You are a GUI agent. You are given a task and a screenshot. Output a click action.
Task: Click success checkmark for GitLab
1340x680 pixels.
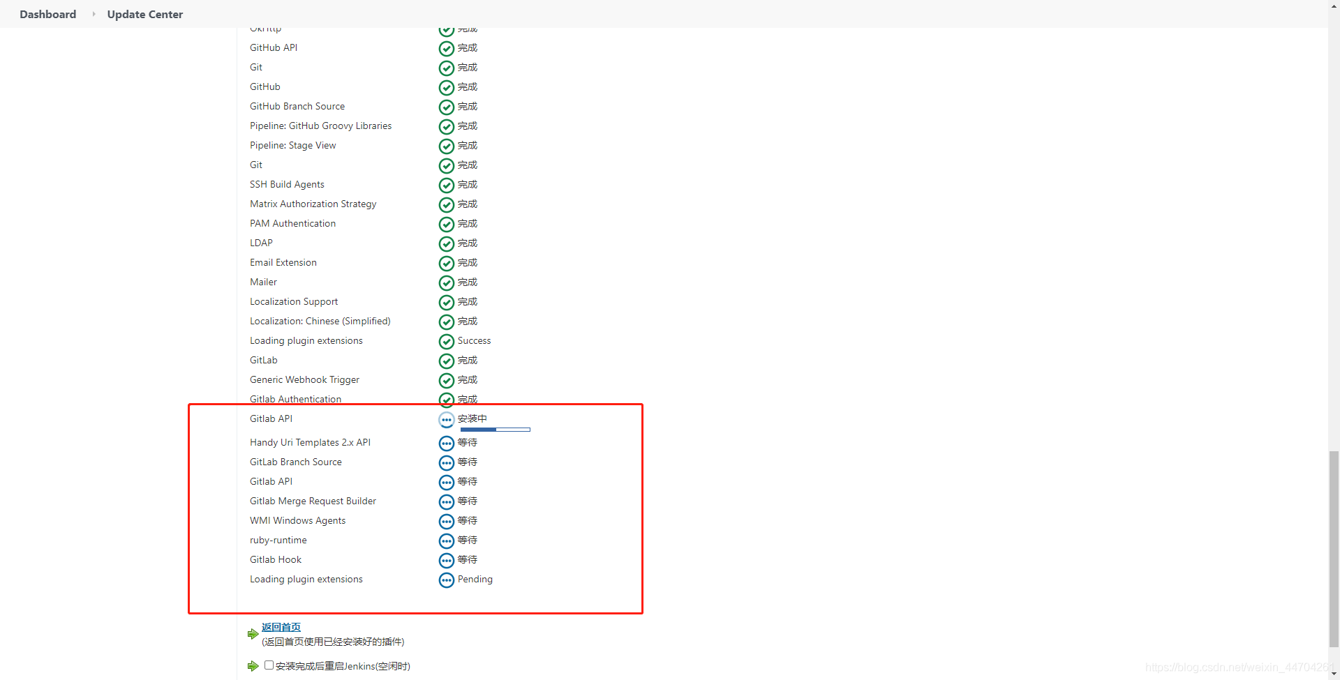447,361
